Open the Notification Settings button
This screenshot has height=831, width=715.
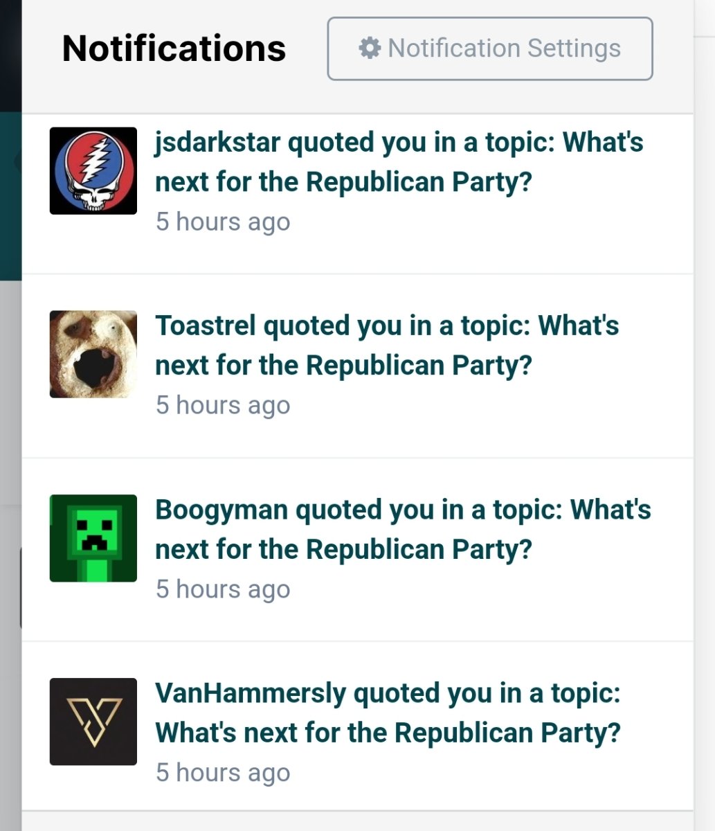489,48
